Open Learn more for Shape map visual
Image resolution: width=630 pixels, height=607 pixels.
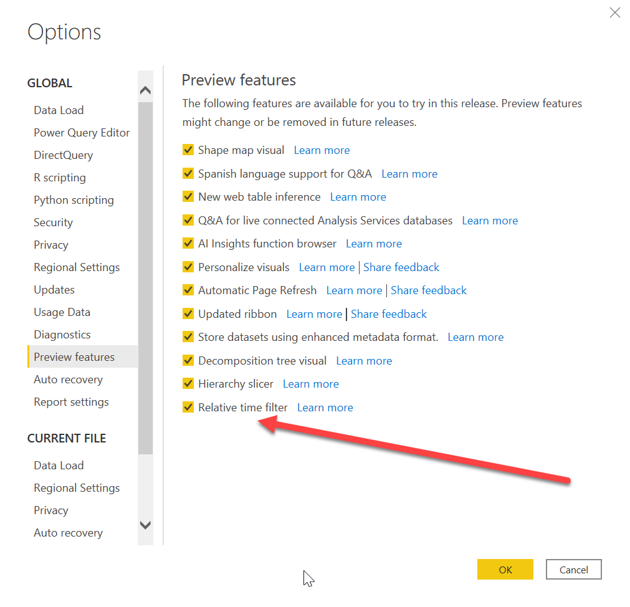pos(322,150)
